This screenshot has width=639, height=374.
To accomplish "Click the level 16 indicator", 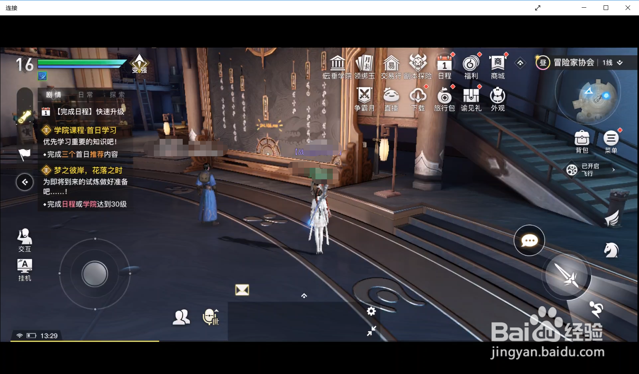I will [24, 65].
